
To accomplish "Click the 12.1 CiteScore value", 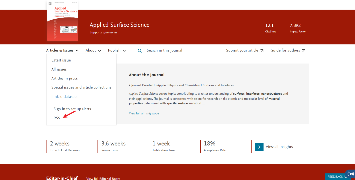I will point(270,25).
